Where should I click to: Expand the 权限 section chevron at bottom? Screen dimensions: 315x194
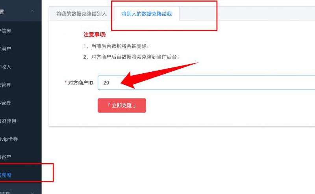coord(32,193)
